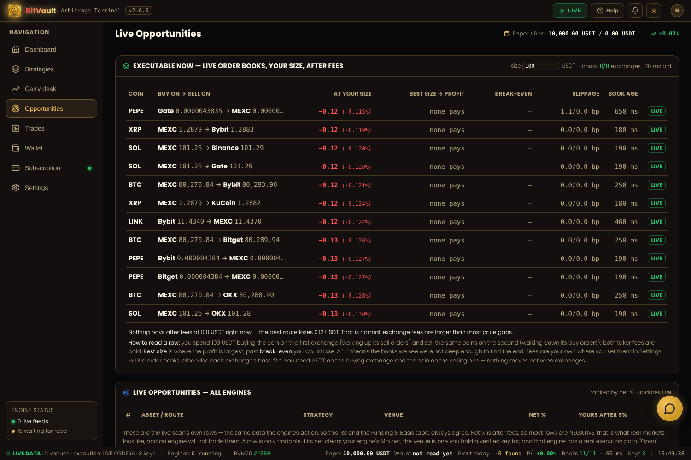
Task: Open Strategies in navigation
Action: (51, 69)
